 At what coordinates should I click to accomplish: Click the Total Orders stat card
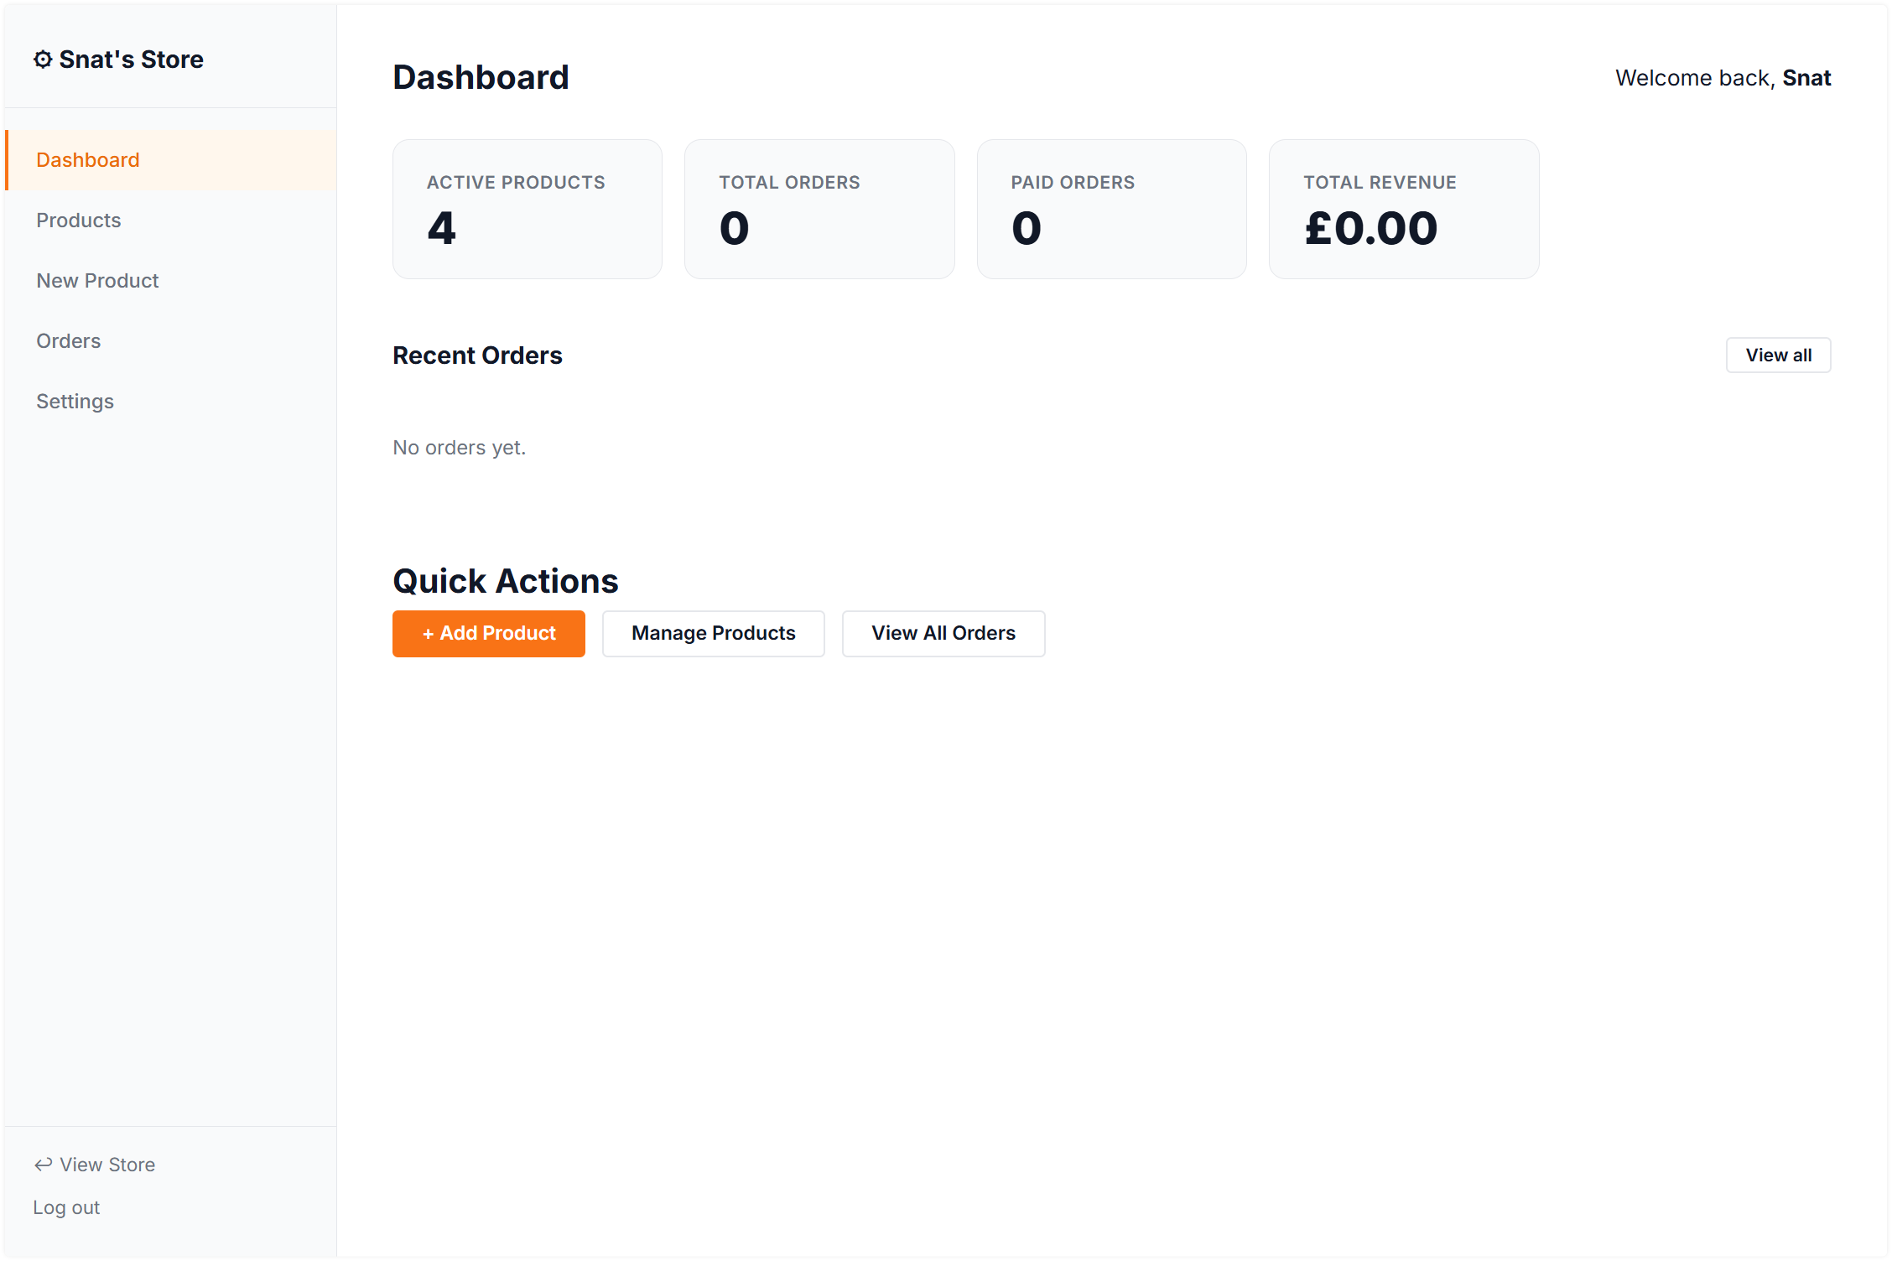coord(819,209)
